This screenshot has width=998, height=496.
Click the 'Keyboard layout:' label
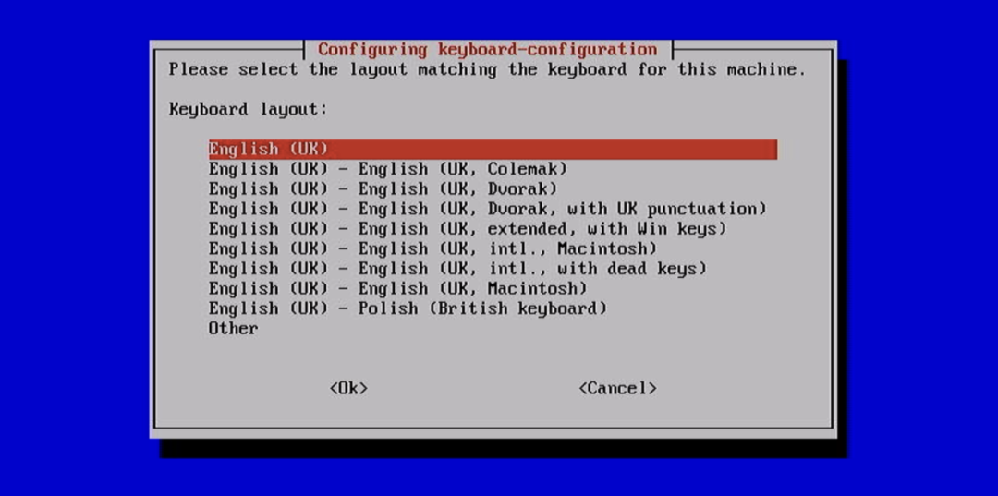(249, 109)
